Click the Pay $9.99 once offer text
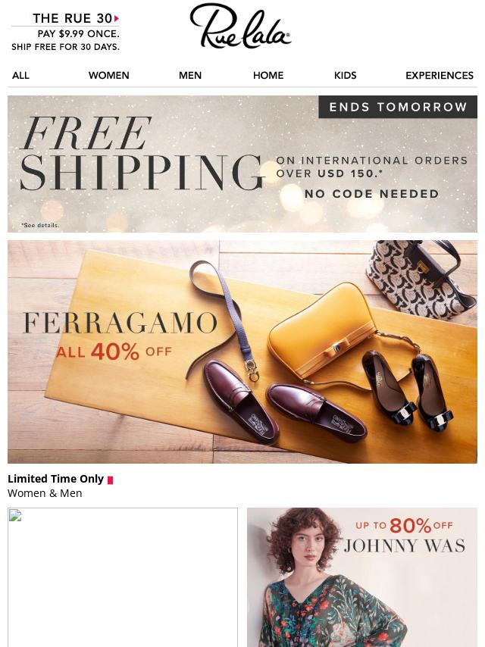 [78, 34]
